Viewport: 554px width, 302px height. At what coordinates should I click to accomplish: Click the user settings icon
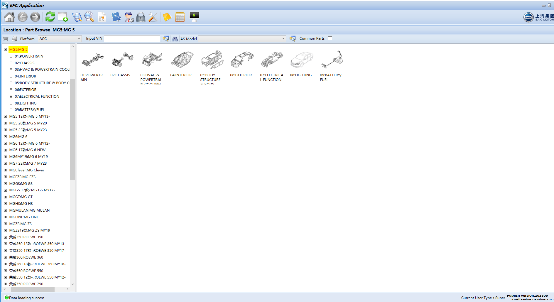tap(129, 17)
